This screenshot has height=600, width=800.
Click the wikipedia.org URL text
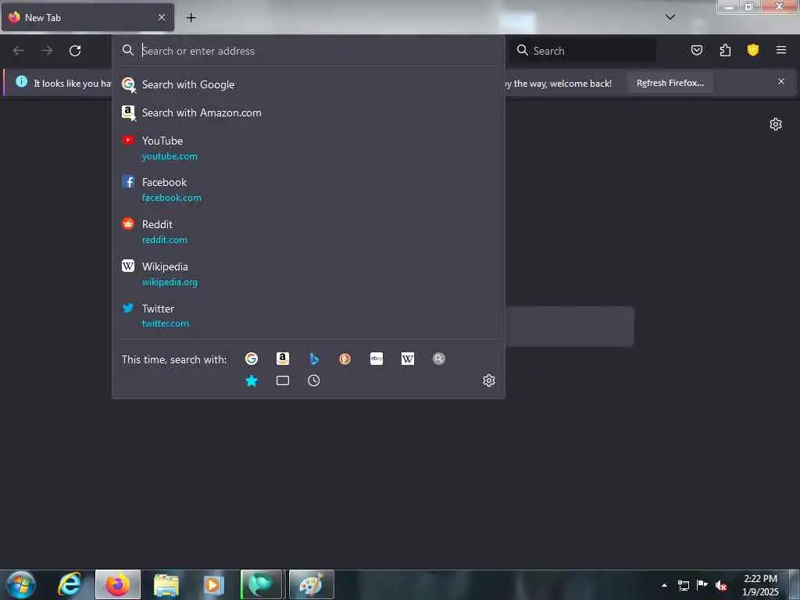(x=170, y=282)
